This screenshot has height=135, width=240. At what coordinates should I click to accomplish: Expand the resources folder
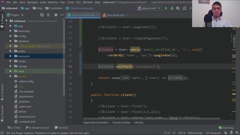tap(10, 56)
